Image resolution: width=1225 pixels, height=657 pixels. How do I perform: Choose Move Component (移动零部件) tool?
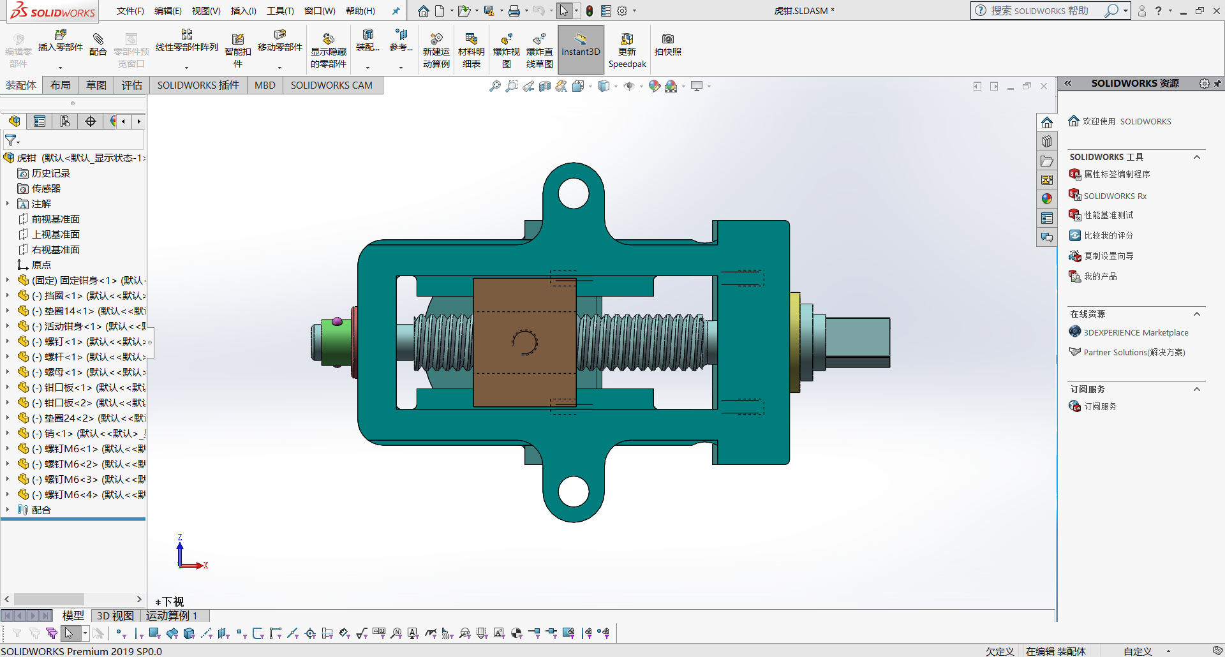279,41
